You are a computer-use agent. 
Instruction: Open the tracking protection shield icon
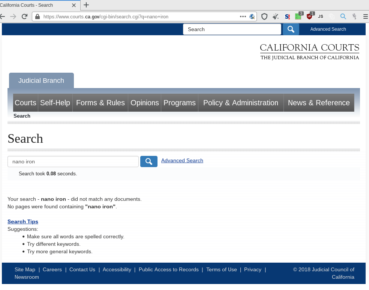pyautogui.click(x=264, y=17)
